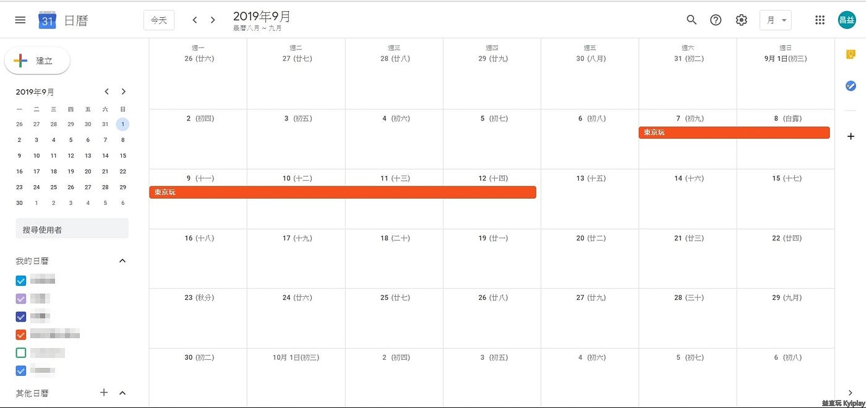
Task: Uncheck the orange calendar checkbox
Action: [x=21, y=335]
